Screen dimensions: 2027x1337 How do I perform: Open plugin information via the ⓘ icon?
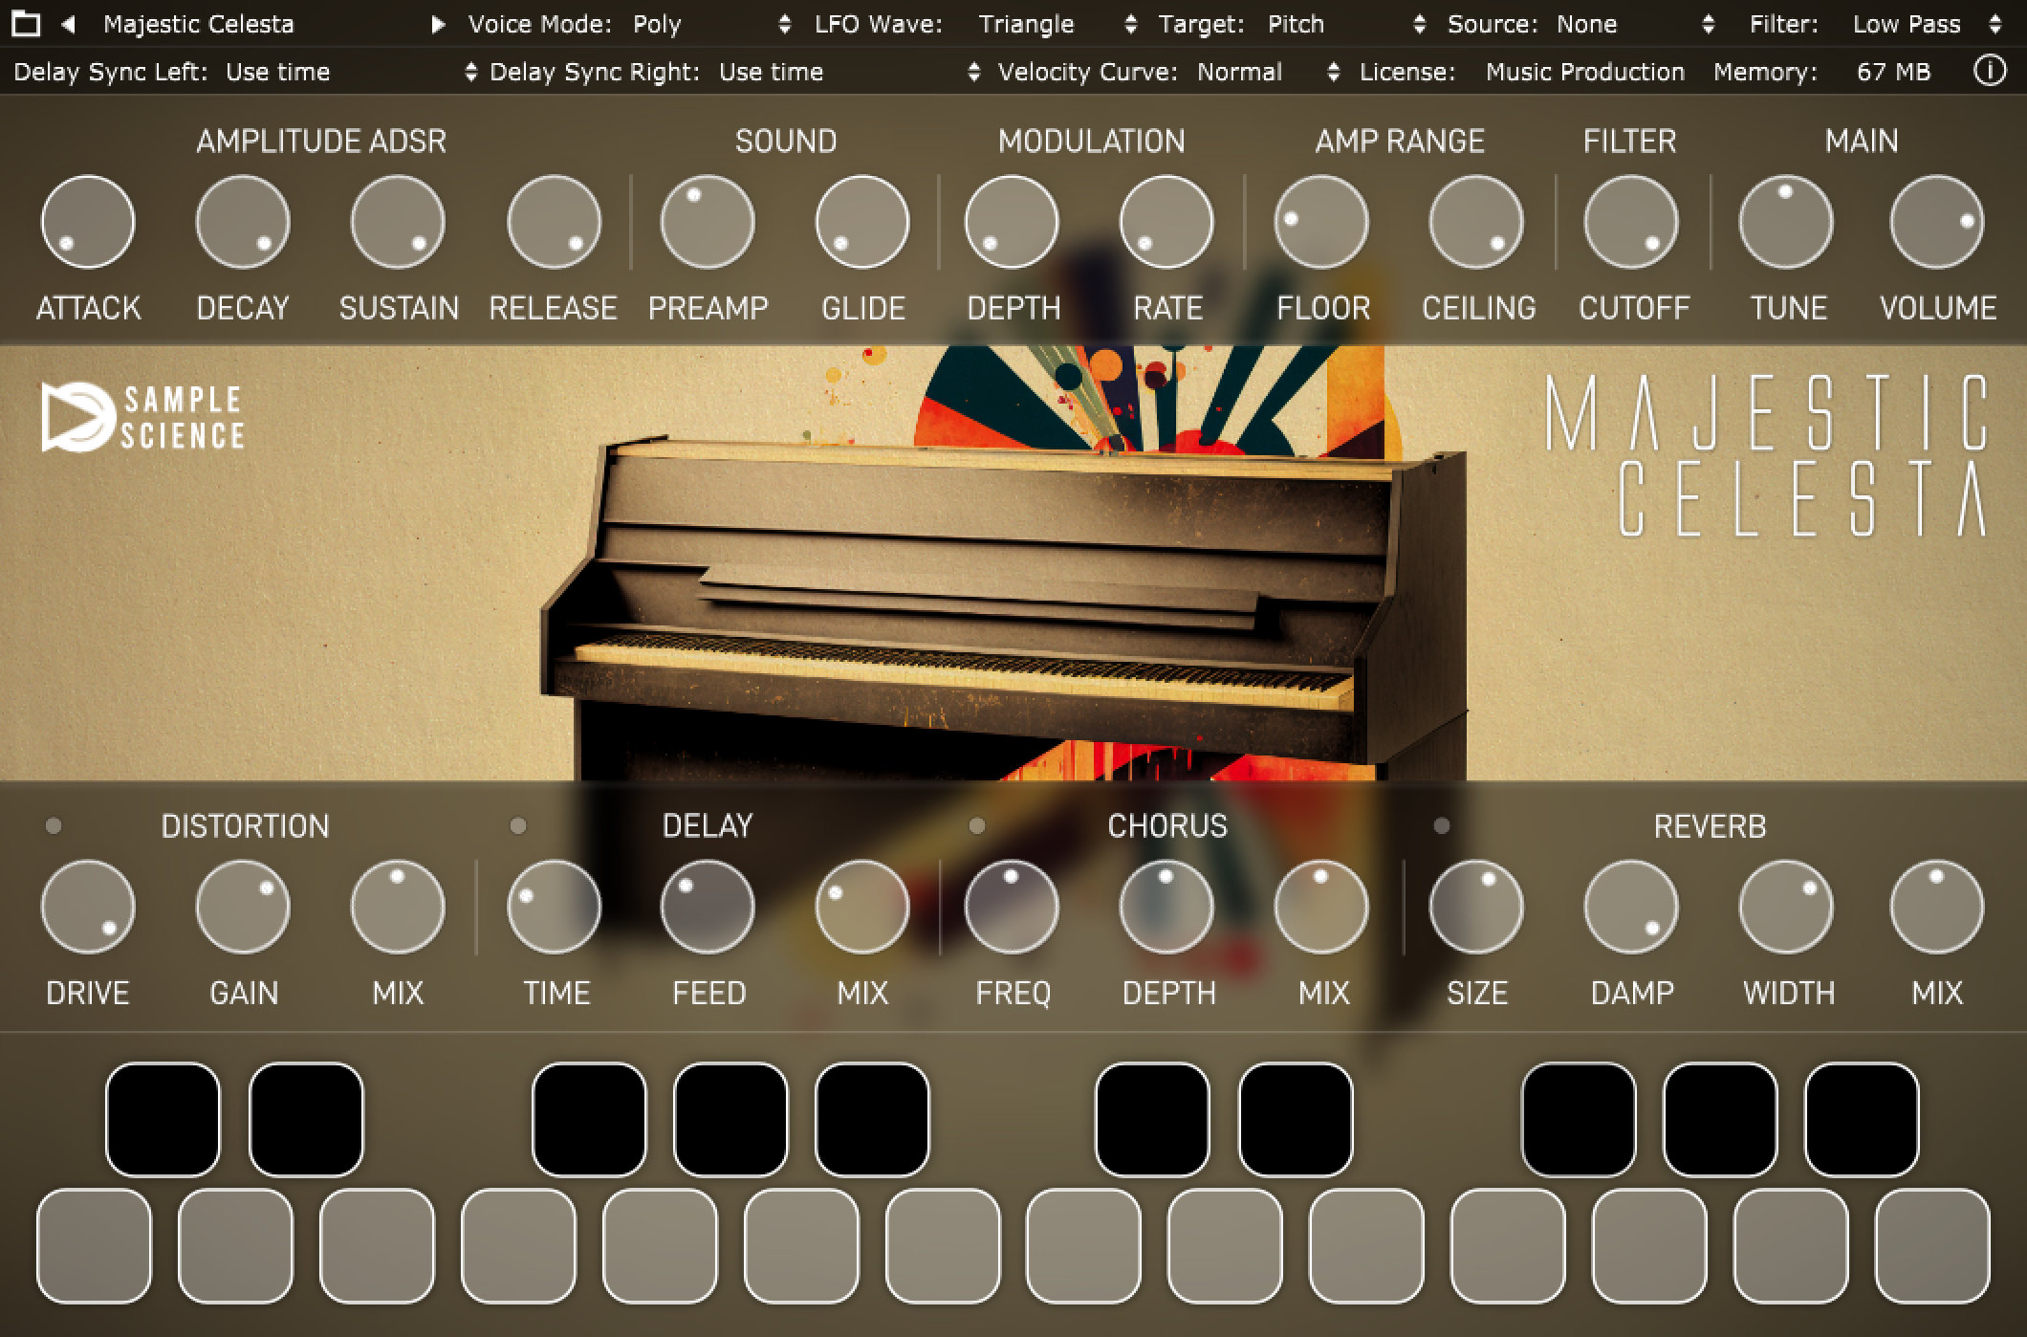[1990, 71]
